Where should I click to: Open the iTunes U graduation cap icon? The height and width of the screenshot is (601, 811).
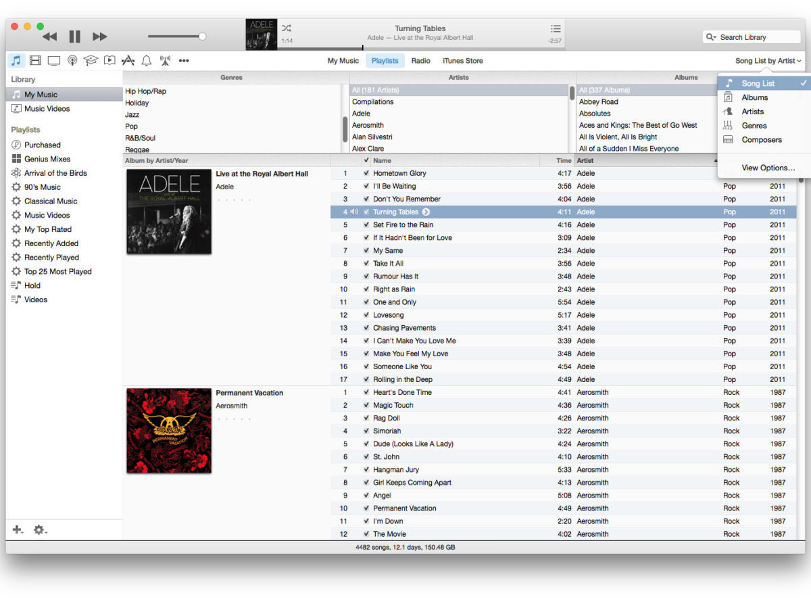(x=91, y=60)
